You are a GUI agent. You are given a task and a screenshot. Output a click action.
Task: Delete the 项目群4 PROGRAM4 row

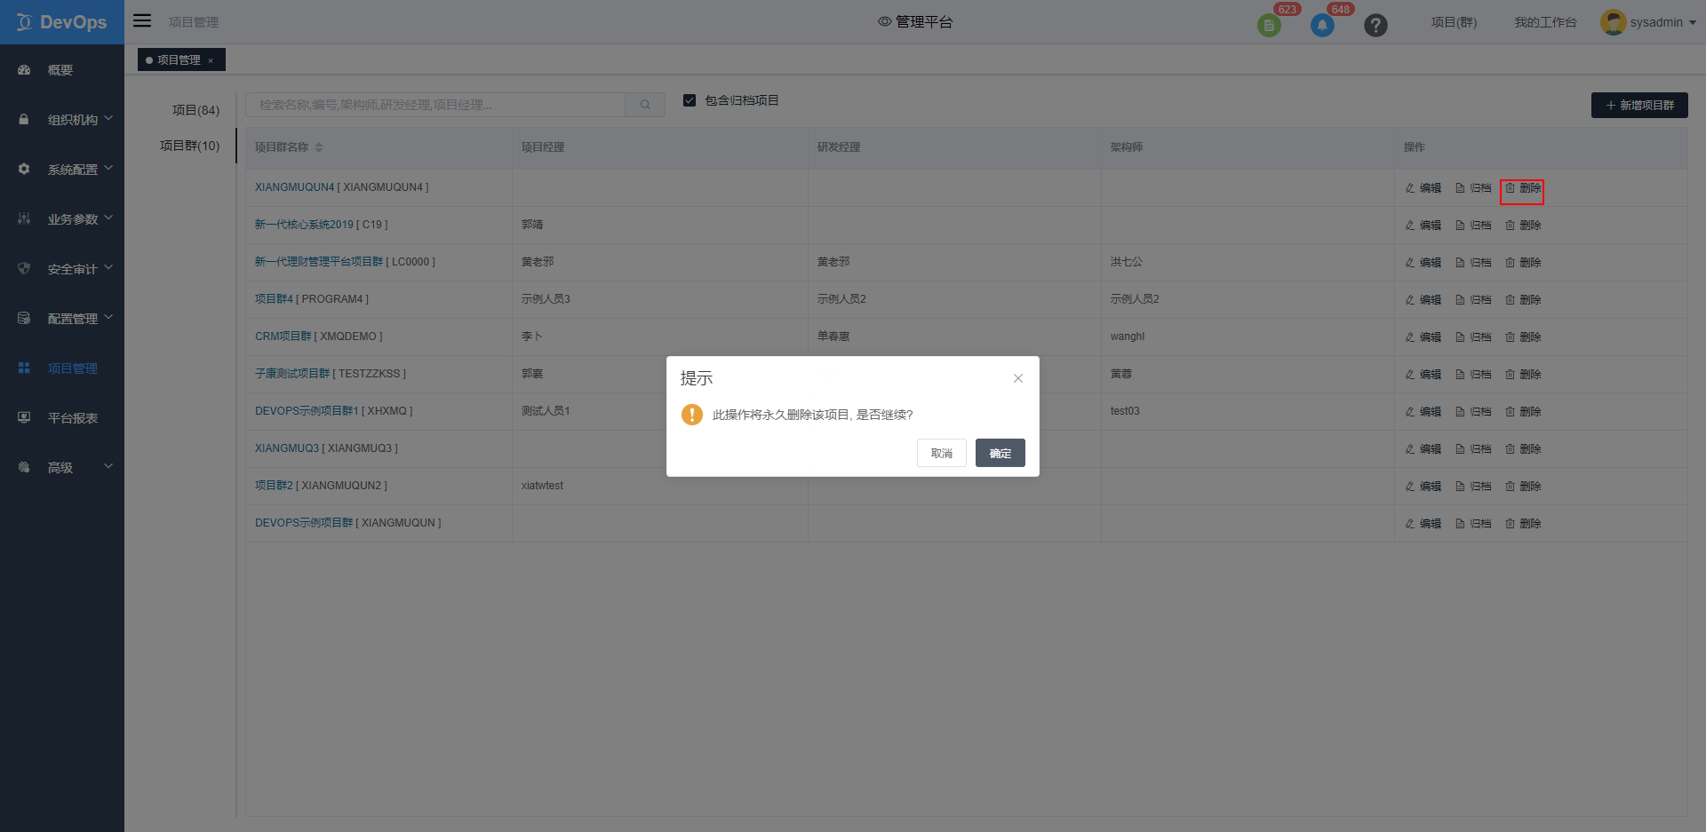(x=1522, y=300)
